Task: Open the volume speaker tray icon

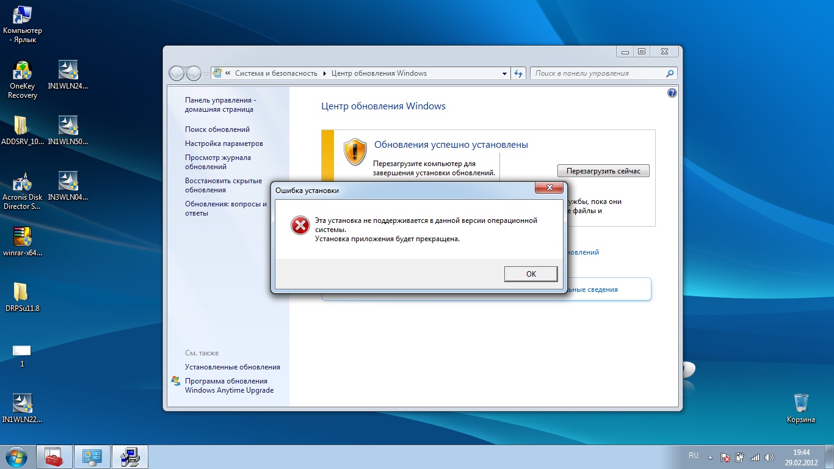Action: 769,457
